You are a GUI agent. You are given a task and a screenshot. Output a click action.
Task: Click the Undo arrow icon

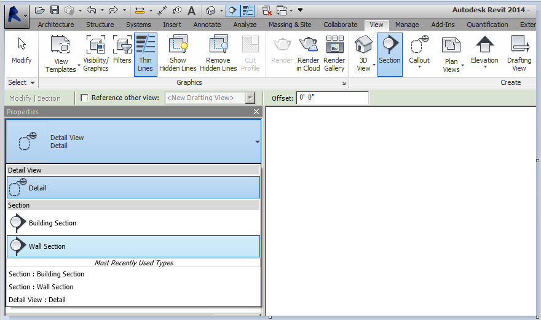(x=92, y=10)
